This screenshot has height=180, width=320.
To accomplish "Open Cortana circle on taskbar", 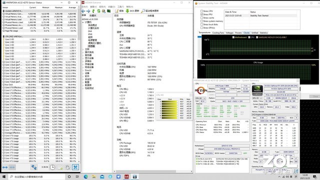I will [69, 176].
